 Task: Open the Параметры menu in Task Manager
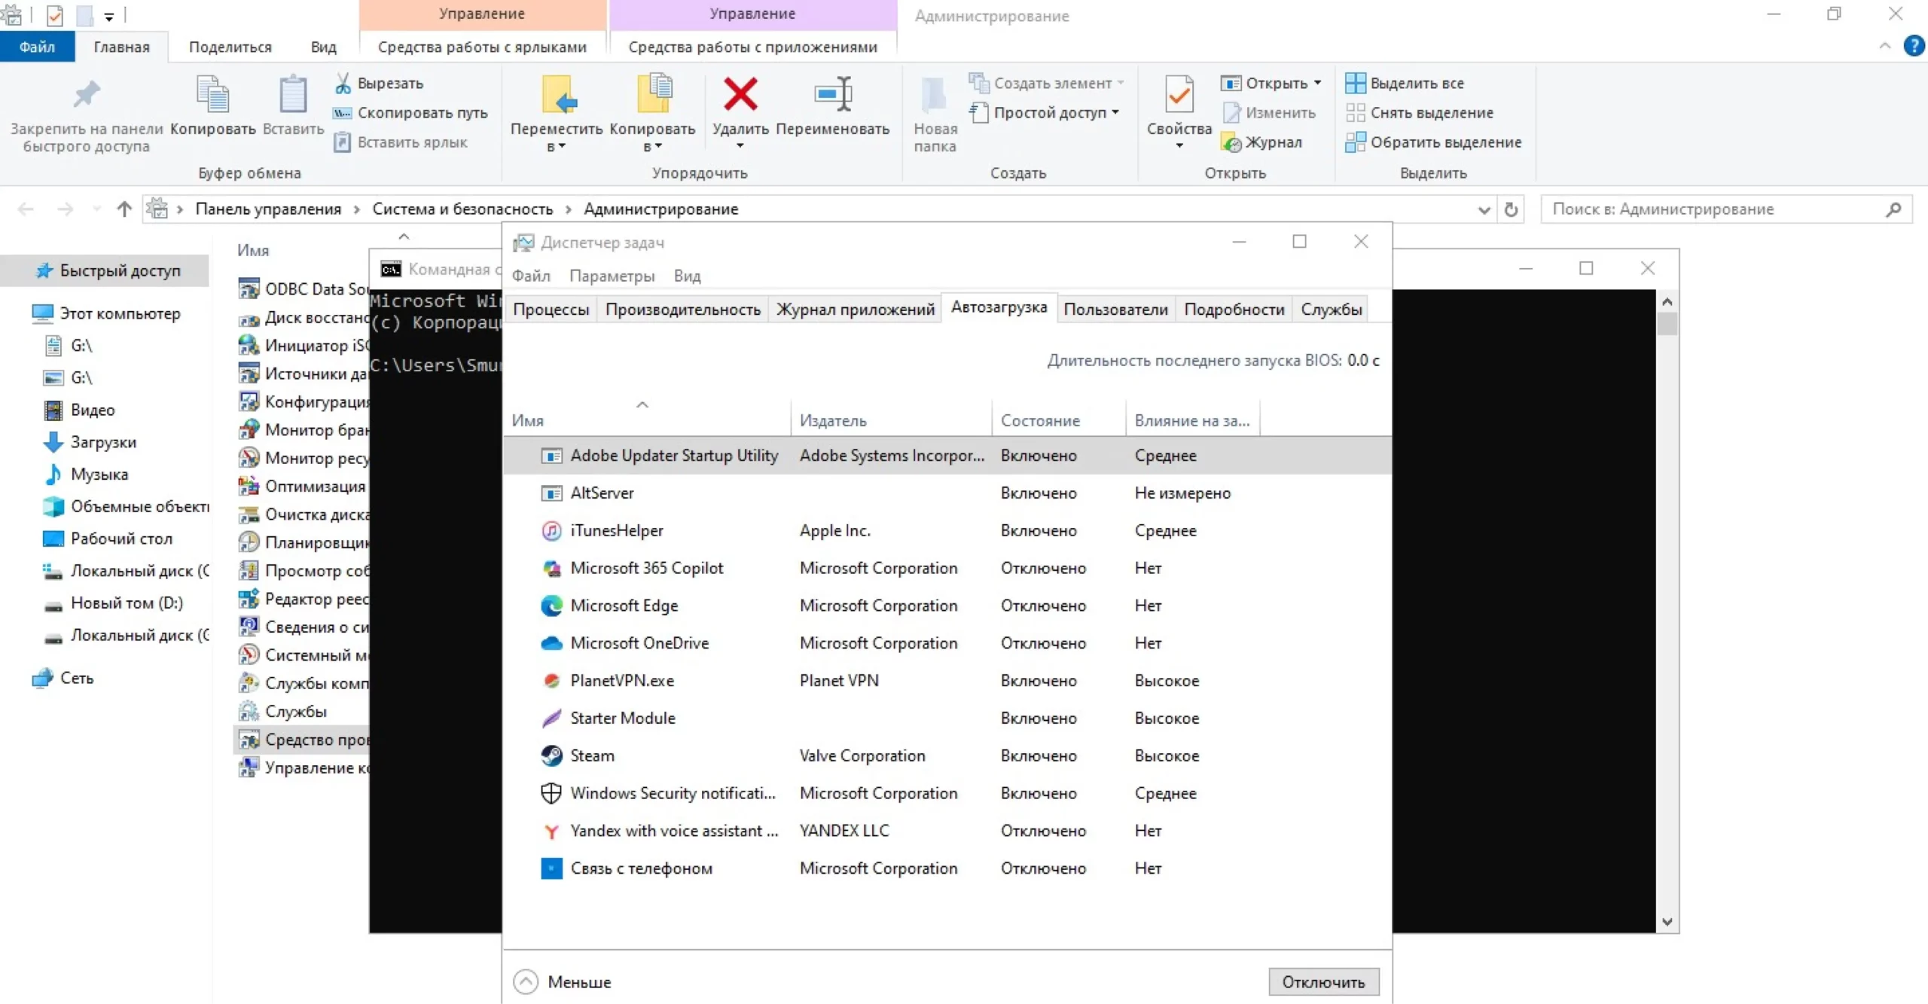(612, 276)
